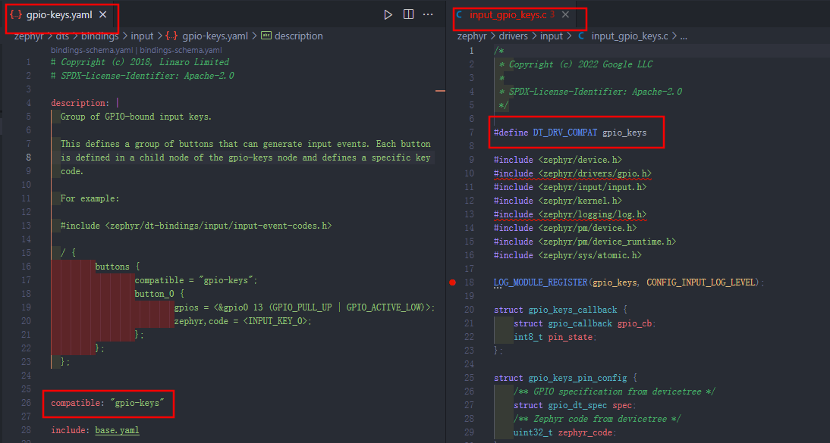Close the input_gpio_keys.c tab
The image size is (830, 443).
pyautogui.click(x=565, y=15)
